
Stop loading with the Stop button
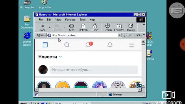72,28
